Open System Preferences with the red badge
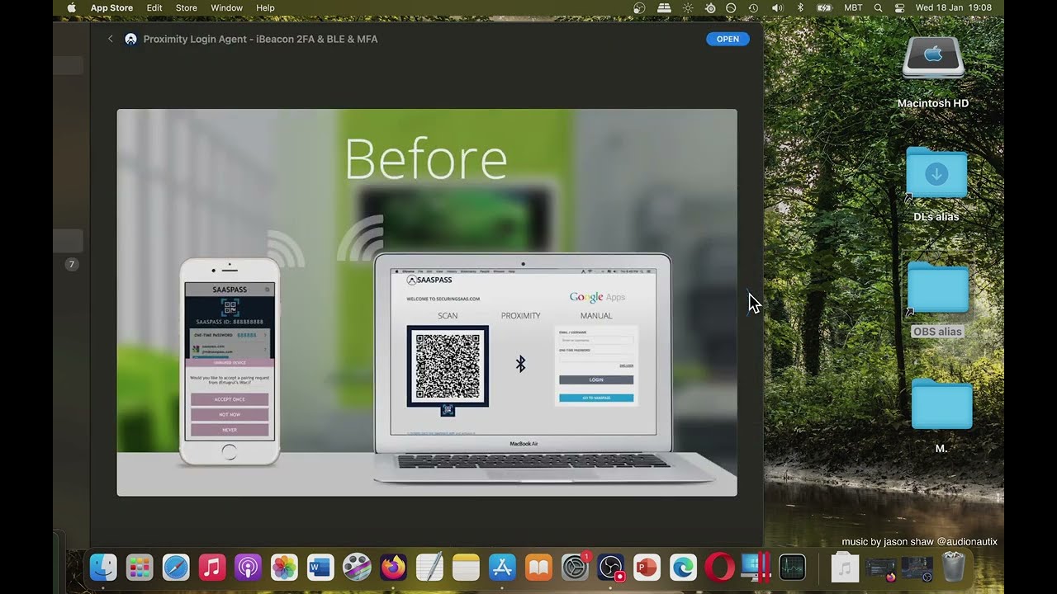1057x594 pixels. tap(575, 567)
